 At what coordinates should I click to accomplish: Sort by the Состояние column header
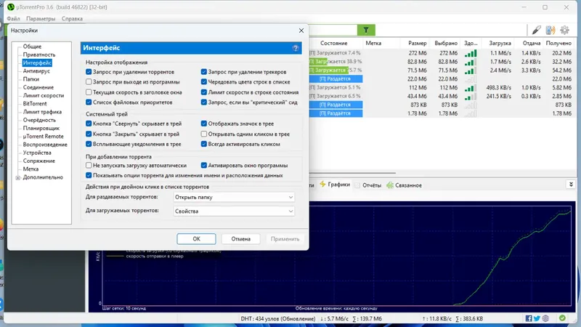pyautogui.click(x=334, y=44)
